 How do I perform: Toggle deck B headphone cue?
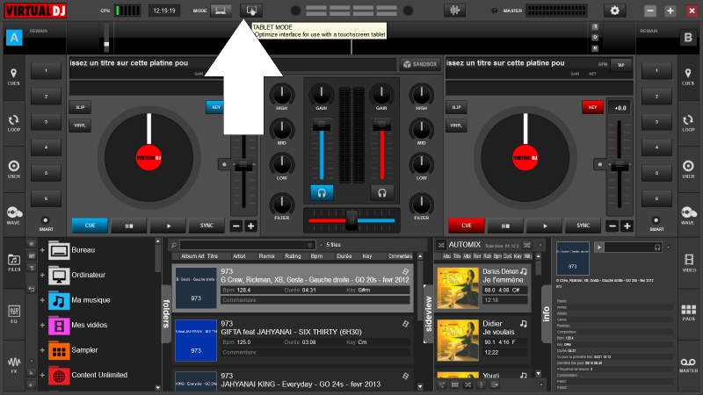[x=382, y=192]
